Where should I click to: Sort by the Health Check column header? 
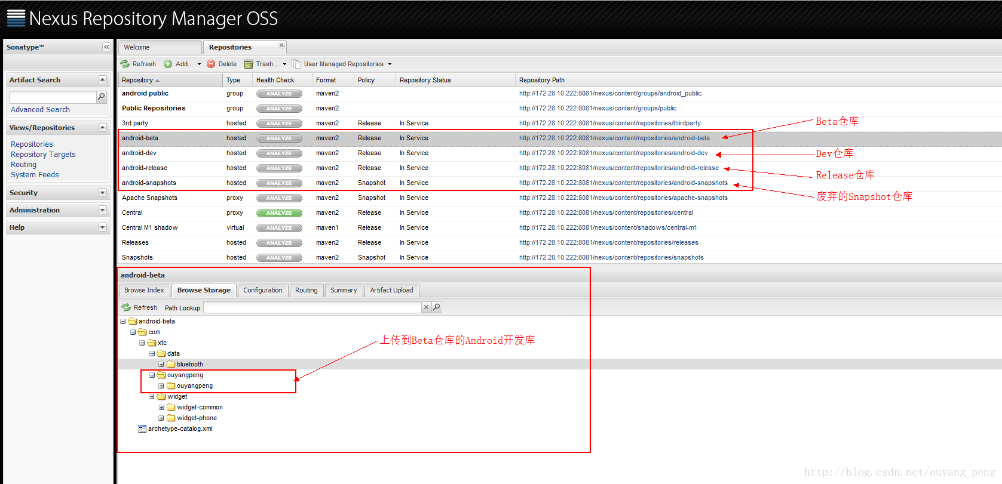tap(282, 80)
